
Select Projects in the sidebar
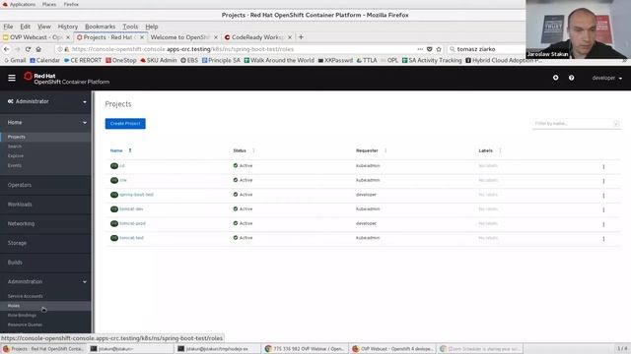coord(17,137)
